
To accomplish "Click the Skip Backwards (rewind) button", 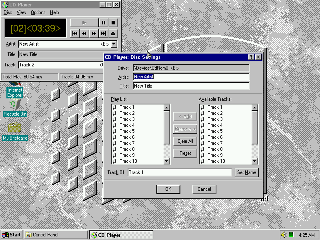I will point(84,33).
